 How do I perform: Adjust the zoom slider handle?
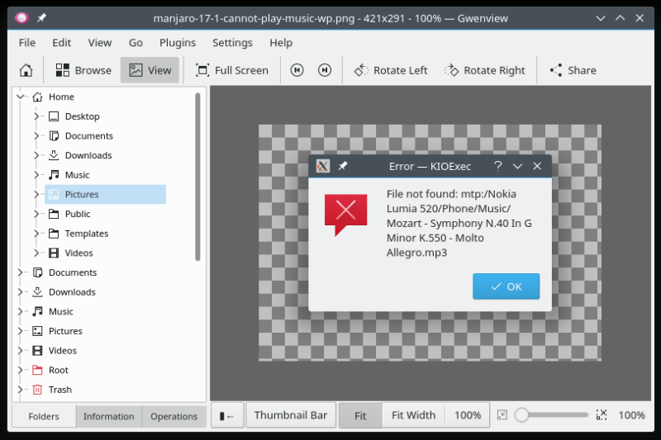tap(521, 415)
